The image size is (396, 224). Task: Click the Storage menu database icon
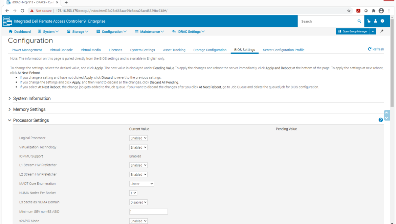point(69,31)
